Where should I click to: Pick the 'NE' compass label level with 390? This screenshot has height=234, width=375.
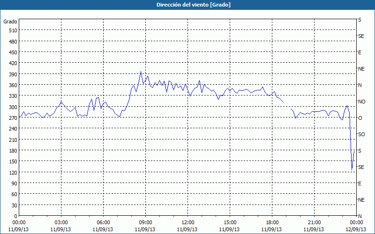pyautogui.click(x=361, y=69)
